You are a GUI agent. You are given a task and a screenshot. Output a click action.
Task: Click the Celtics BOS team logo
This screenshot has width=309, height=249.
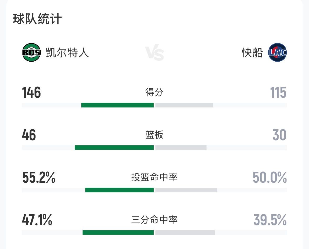click(31, 52)
